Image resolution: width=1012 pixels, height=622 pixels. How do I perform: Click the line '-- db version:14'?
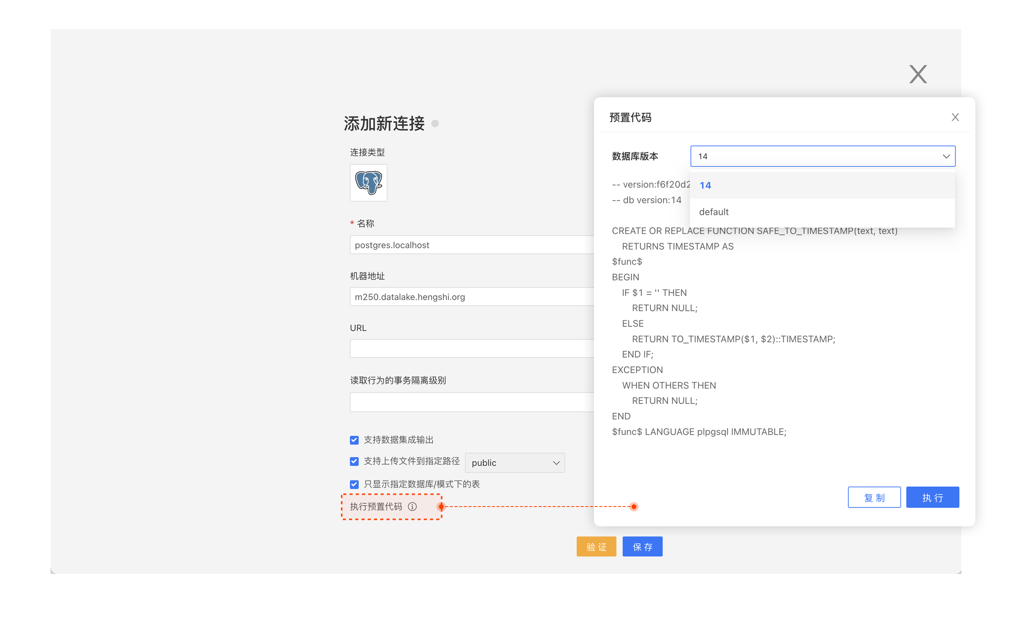pyautogui.click(x=647, y=200)
